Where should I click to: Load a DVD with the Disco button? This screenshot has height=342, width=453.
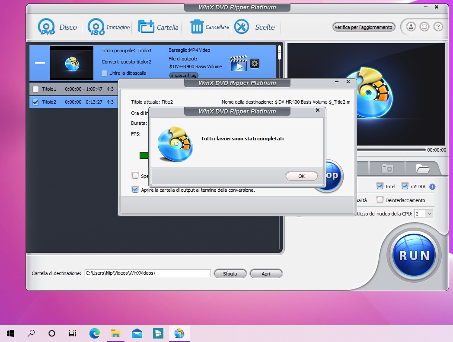click(x=57, y=27)
